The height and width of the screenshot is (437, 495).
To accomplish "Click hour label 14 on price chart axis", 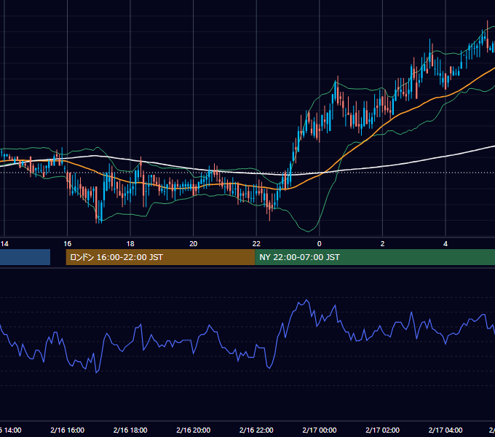I will coord(4,244).
